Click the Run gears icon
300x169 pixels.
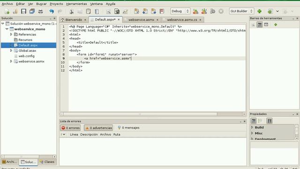pyautogui.click(x=212, y=11)
